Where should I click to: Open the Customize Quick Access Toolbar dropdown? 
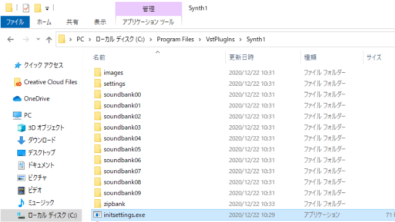tap(47, 9)
